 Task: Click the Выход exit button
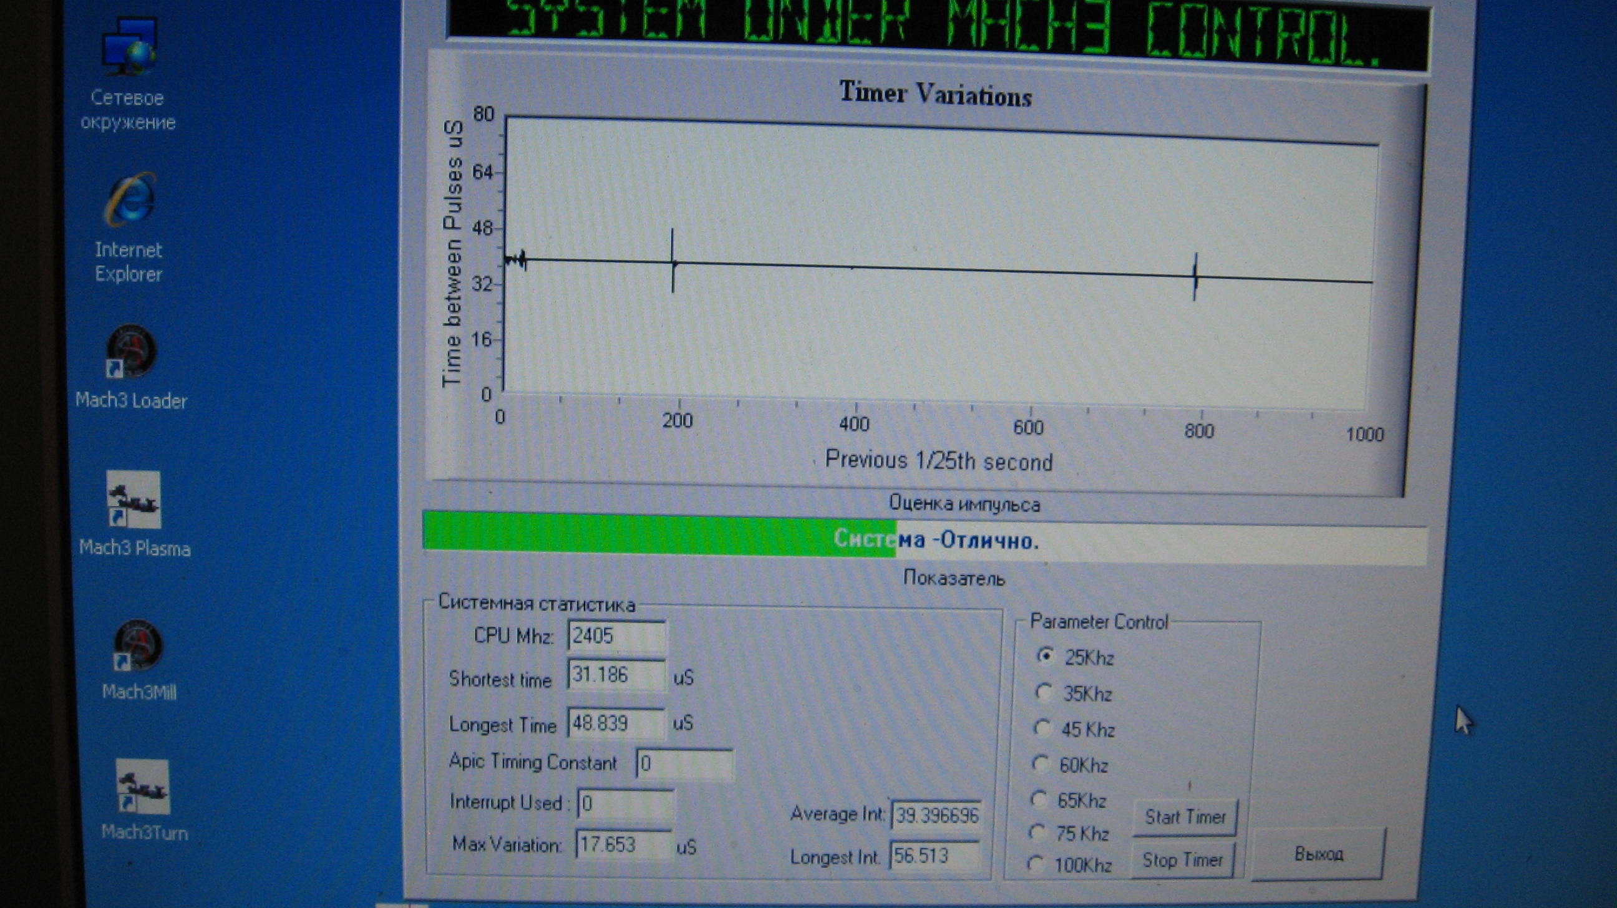coord(1318,854)
